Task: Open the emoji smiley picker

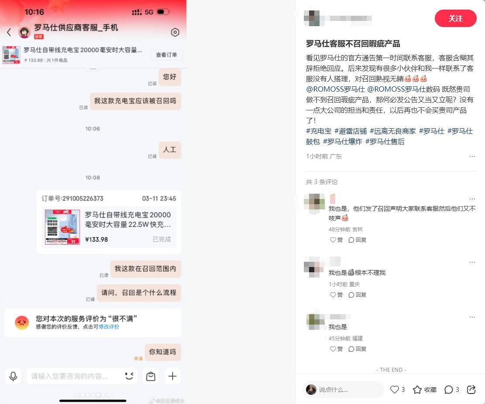Action: [129, 376]
